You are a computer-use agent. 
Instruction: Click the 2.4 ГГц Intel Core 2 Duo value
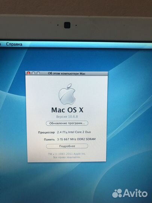(x=74, y=132)
